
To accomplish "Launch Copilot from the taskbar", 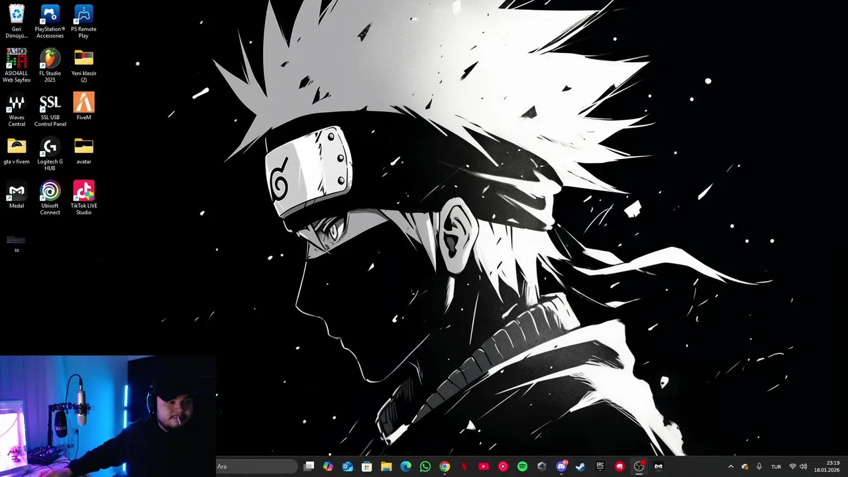I will (328, 466).
